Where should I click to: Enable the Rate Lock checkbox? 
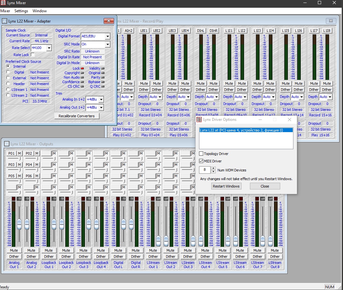click(x=33, y=55)
